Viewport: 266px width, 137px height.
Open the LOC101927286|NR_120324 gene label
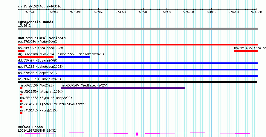[x=38, y=130]
